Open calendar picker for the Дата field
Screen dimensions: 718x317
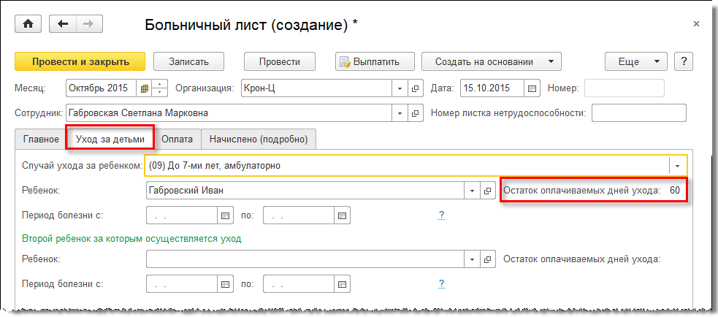(x=532, y=88)
